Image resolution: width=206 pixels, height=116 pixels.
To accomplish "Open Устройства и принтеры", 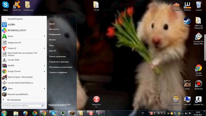I will [x=59, y=62].
